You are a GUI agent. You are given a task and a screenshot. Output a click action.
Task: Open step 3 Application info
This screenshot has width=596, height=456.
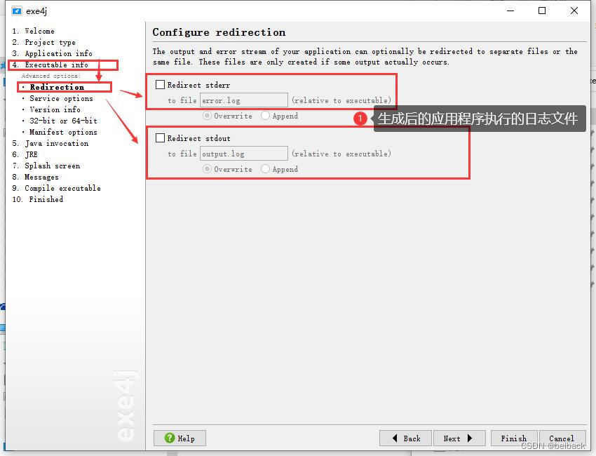coord(52,53)
